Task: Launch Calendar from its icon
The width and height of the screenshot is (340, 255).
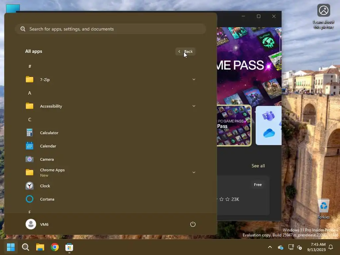Action: click(30, 146)
